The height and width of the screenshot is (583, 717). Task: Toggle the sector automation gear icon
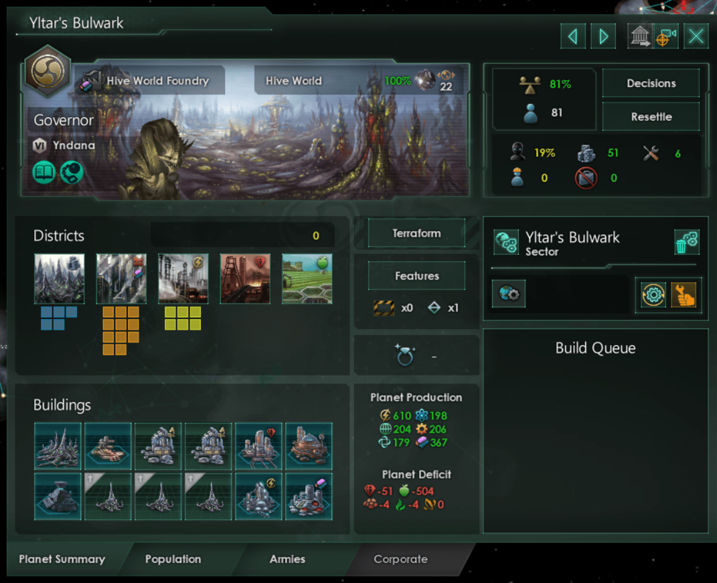653,294
